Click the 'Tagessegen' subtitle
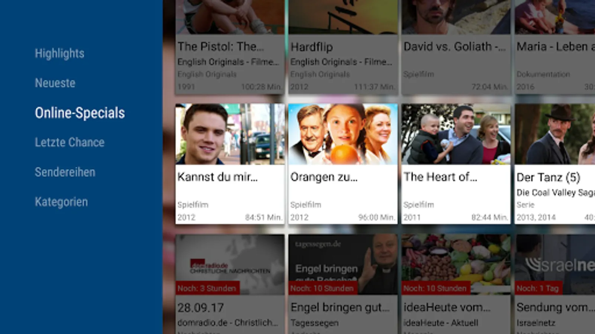The width and height of the screenshot is (595, 334). [315, 323]
